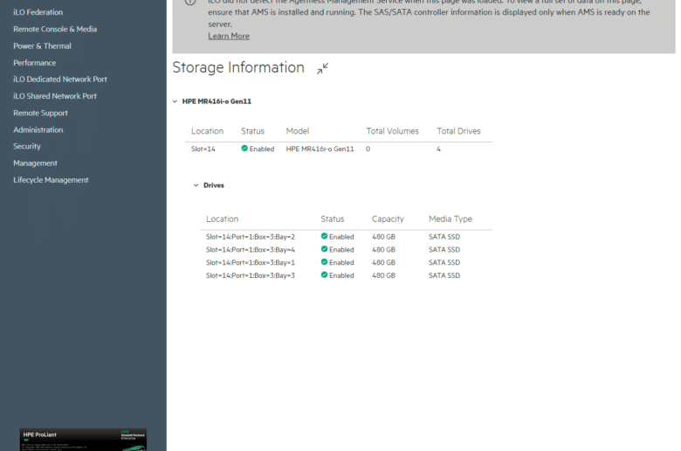Click the Model column header
The height and width of the screenshot is (451, 681).
(298, 131)
